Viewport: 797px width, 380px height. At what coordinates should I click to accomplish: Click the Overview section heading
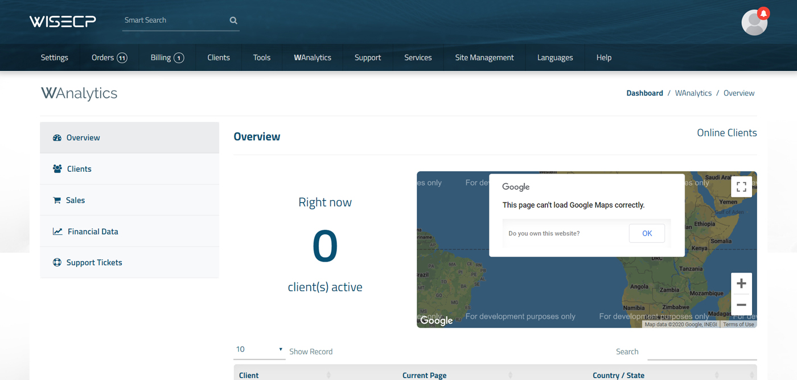point(257,137)
